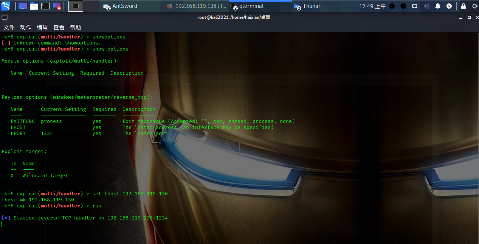Click 'The listen port' description
Screen dimensions: 479x244
click(145, 134)
